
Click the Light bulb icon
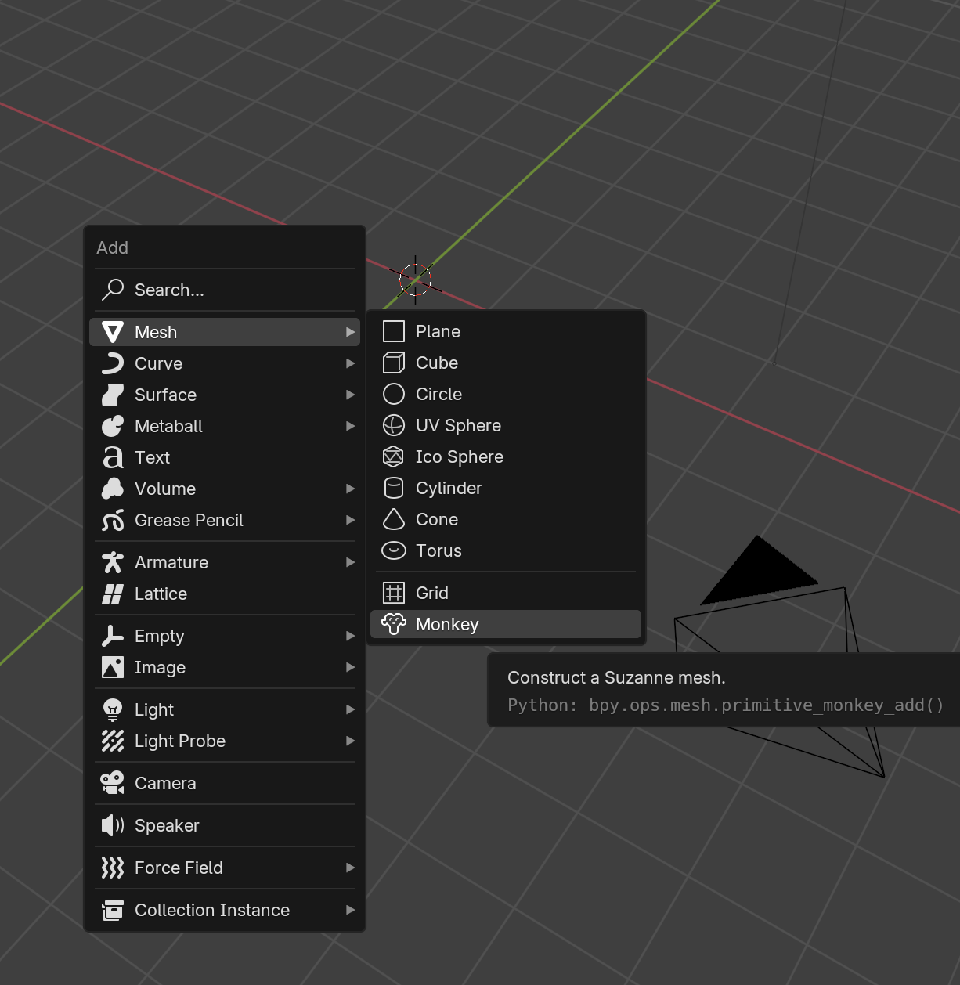point(113,709)
